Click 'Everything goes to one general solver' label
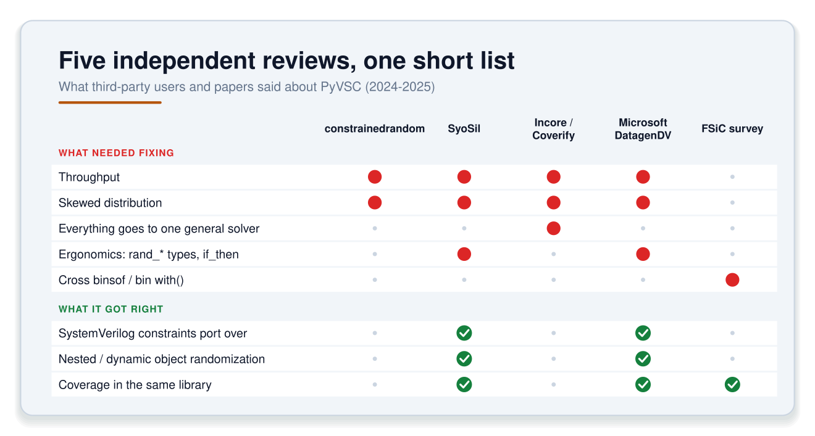Image resolution: width=815 pixels, height=436 pixels. pyautogui.click(x=159, y=229)
